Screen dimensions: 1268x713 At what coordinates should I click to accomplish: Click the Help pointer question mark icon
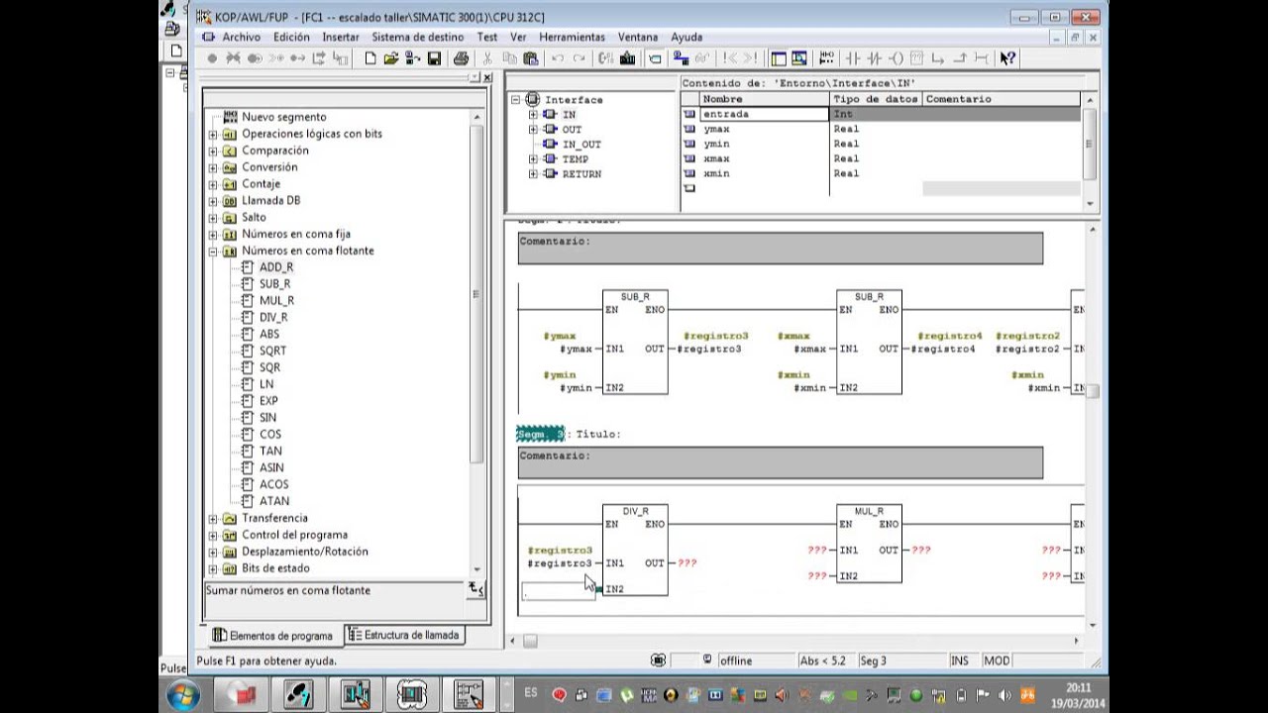pyautogui.click(x=1006, y=58)
